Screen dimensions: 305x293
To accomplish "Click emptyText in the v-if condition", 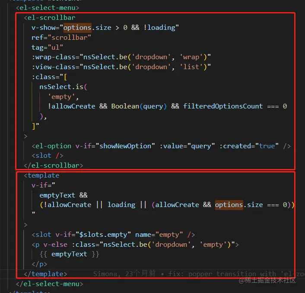I will tap(57, 195).
